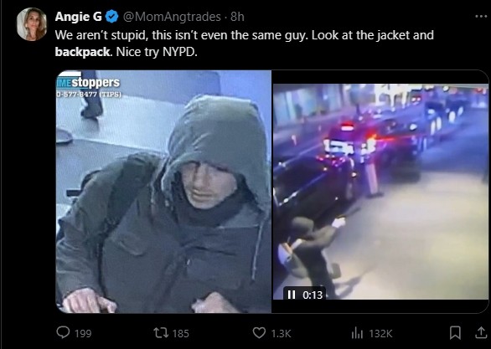
Task: Click the share upload arrow icon
Action: pyautogui.click(x=481, y=333)
